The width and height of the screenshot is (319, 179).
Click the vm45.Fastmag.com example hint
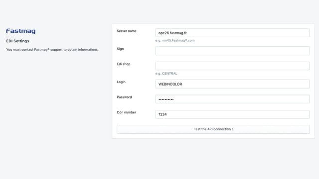pyautogui.click(x=175, y=40)
